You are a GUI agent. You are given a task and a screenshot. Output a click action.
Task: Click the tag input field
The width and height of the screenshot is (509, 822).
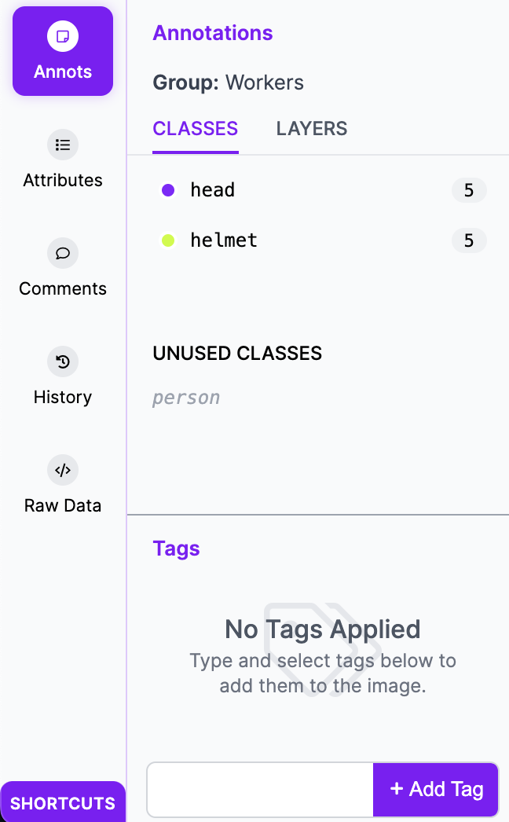[x=259, y=789]
